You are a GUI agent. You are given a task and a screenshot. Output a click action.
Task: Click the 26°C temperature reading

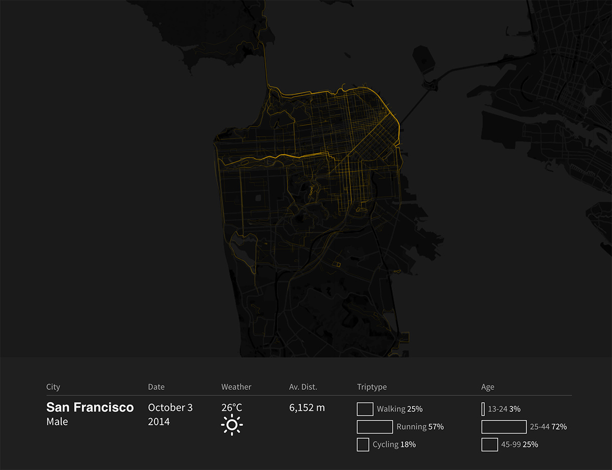click(232, 408)
